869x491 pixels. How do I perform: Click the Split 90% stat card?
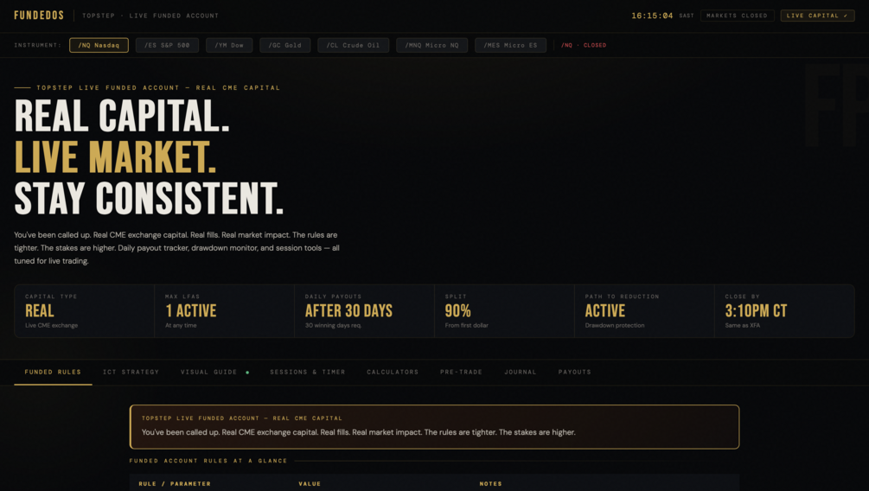point(504,311)
